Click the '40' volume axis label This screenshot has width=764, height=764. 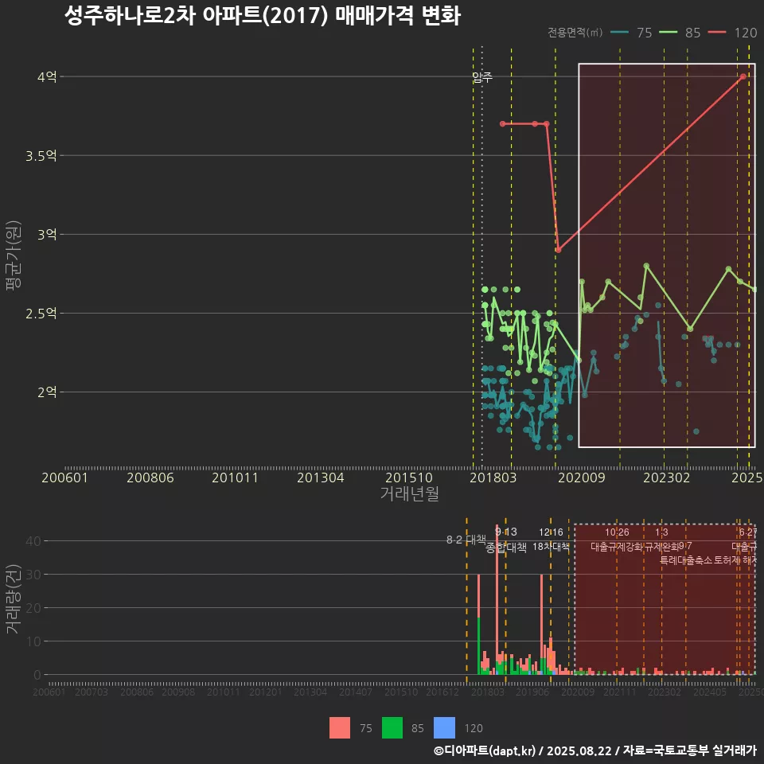point(33,541)
